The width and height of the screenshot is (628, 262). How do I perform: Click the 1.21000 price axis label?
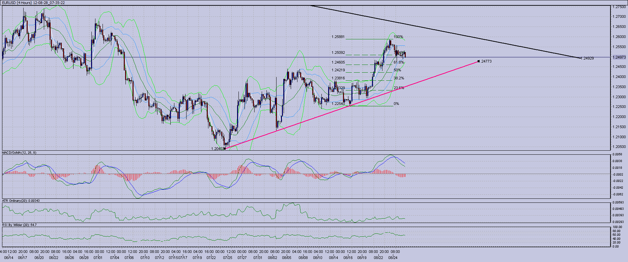tap(619, 137)
